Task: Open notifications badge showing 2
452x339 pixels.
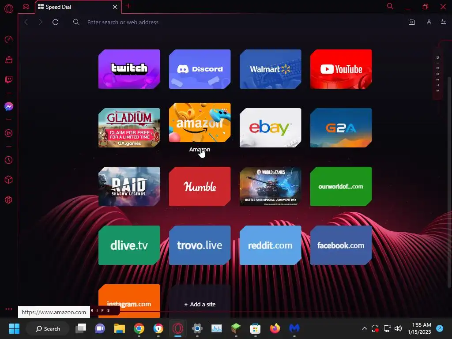Action: pyautogui.click(x=439, y=328)
